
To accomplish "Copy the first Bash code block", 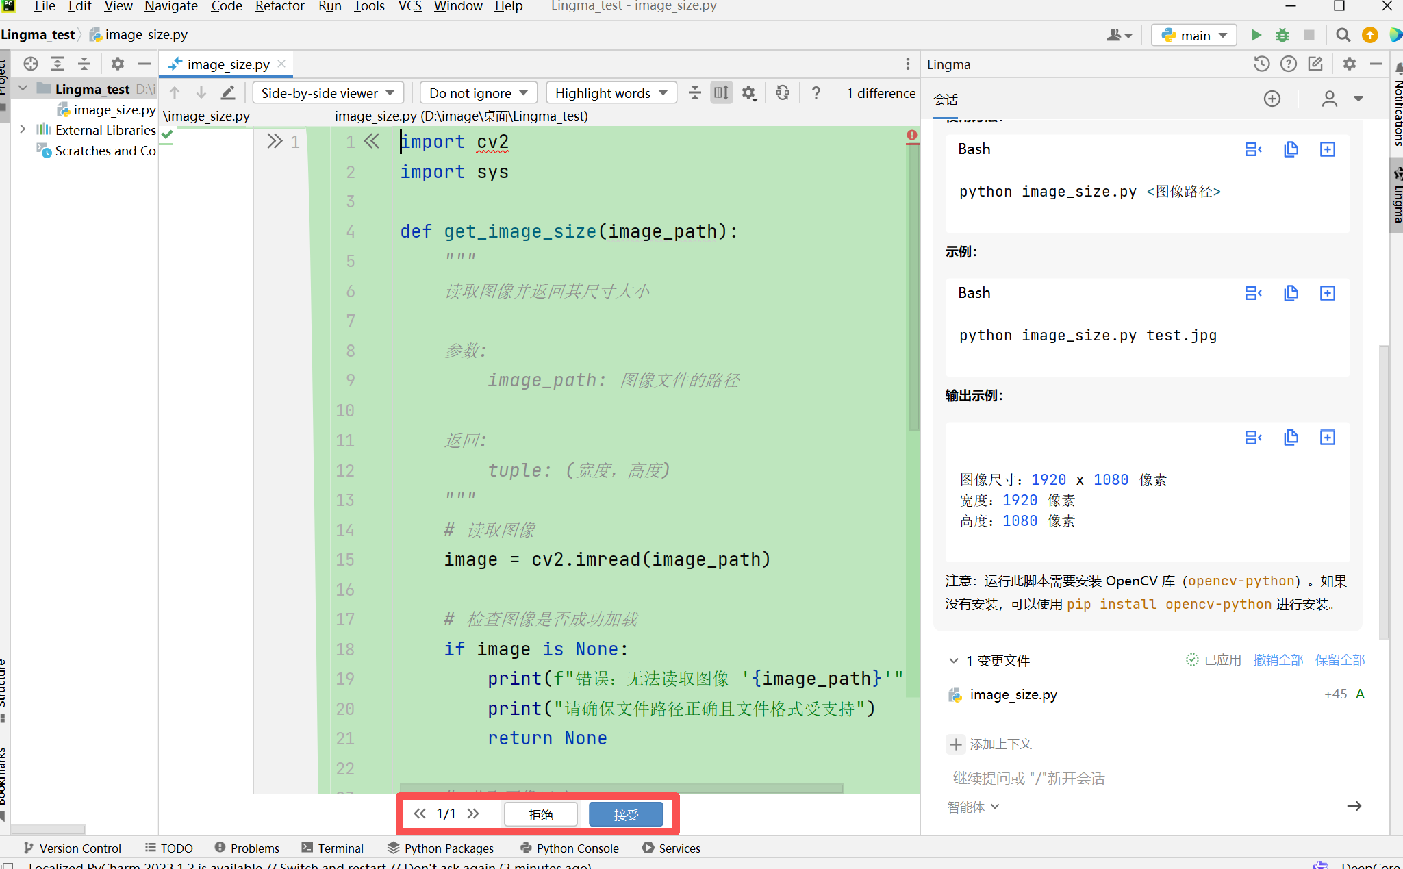I will [x=1291, y=149].
